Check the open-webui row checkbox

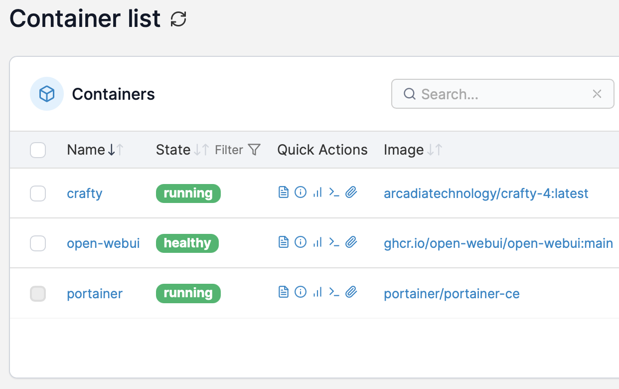(38, 243)
